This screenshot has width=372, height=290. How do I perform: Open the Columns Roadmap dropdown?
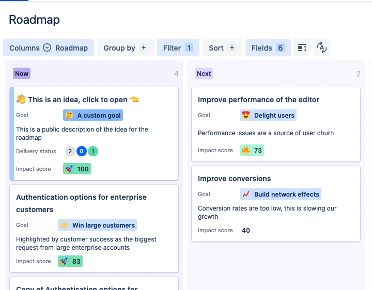49,47
